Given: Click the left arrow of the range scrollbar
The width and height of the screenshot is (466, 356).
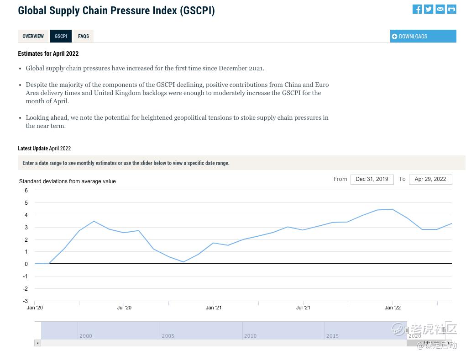Looking at the screenshot, I should point(38,343).
